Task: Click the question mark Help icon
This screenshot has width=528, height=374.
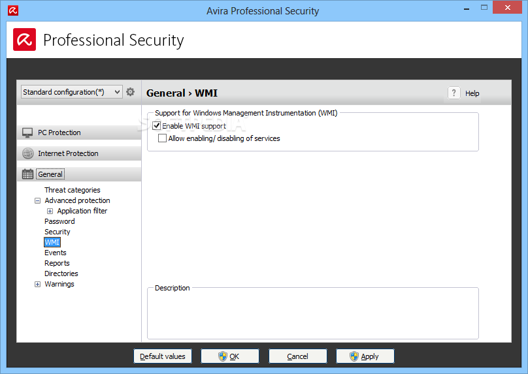Action: pyautogui.click(x=454, y=93)
